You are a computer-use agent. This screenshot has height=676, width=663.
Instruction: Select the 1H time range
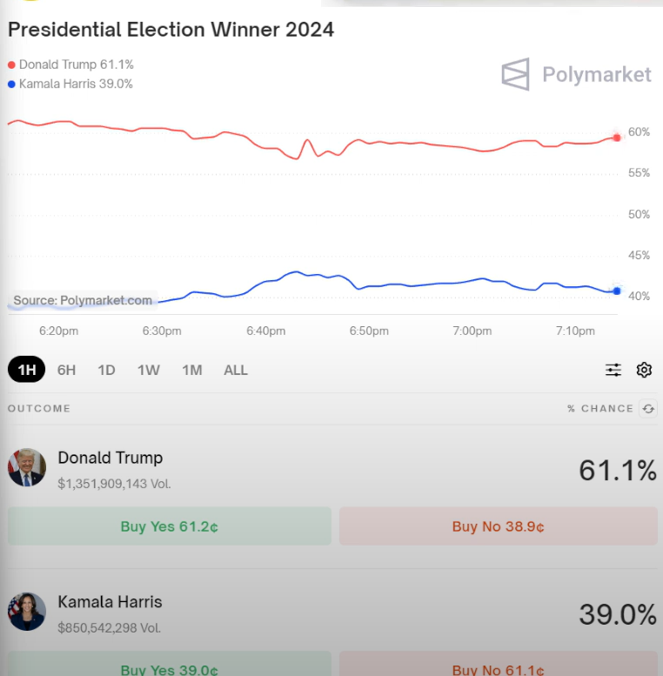(26, 370)
